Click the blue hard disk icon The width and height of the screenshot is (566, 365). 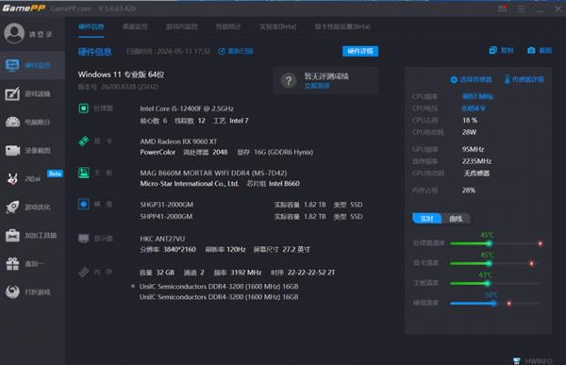click(x=83, y=205)
